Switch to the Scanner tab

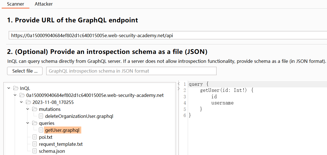pos(15,4)
